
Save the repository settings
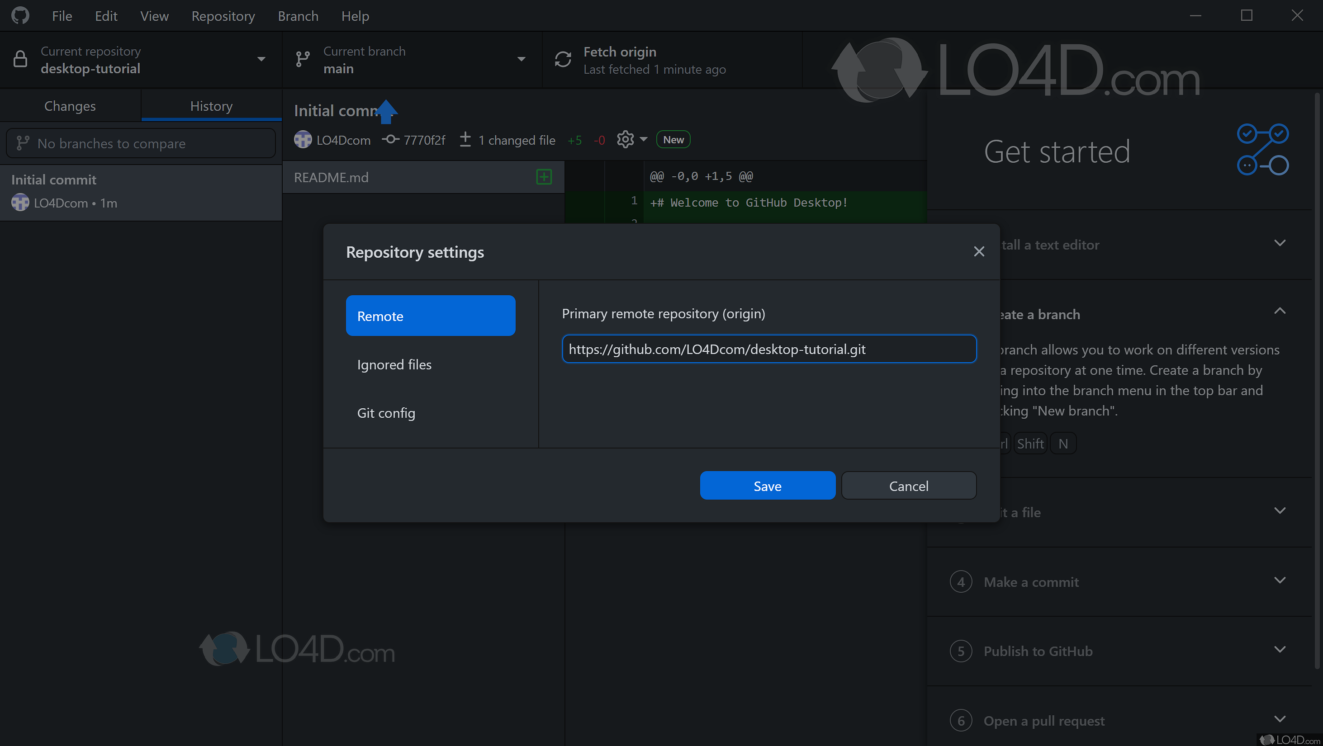(x=767, y=485)
